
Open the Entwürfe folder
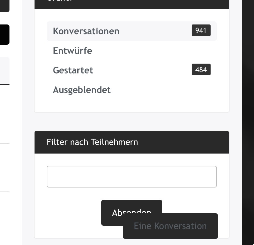pyautogui.click(x=72, y=51)
